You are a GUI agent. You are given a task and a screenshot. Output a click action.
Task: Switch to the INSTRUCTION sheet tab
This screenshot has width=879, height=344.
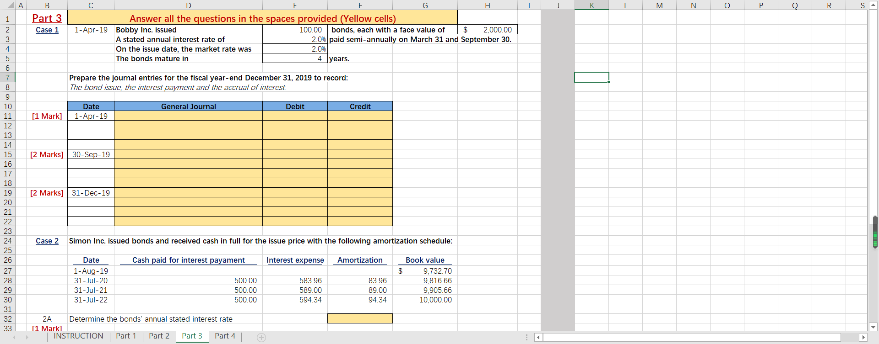78,336
